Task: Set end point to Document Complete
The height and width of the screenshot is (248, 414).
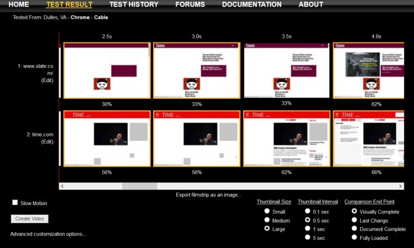Action: [x=354, y=229]
